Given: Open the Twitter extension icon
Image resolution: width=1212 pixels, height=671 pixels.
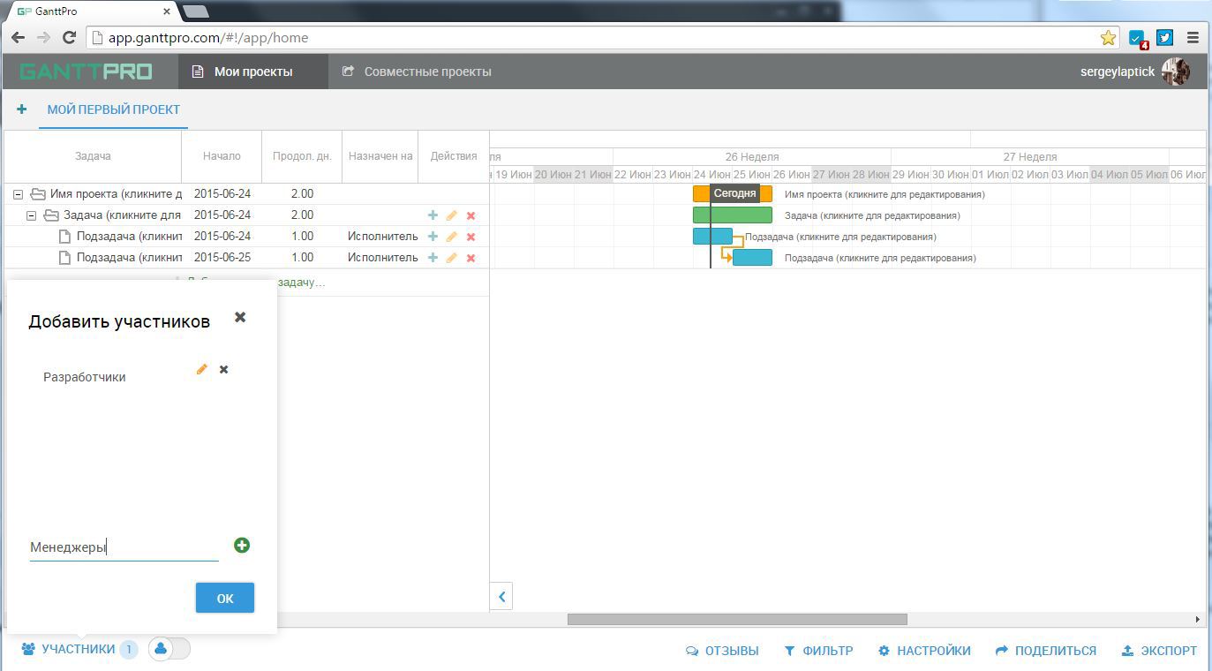Looking at the screenshot, I should [1165, 38].
